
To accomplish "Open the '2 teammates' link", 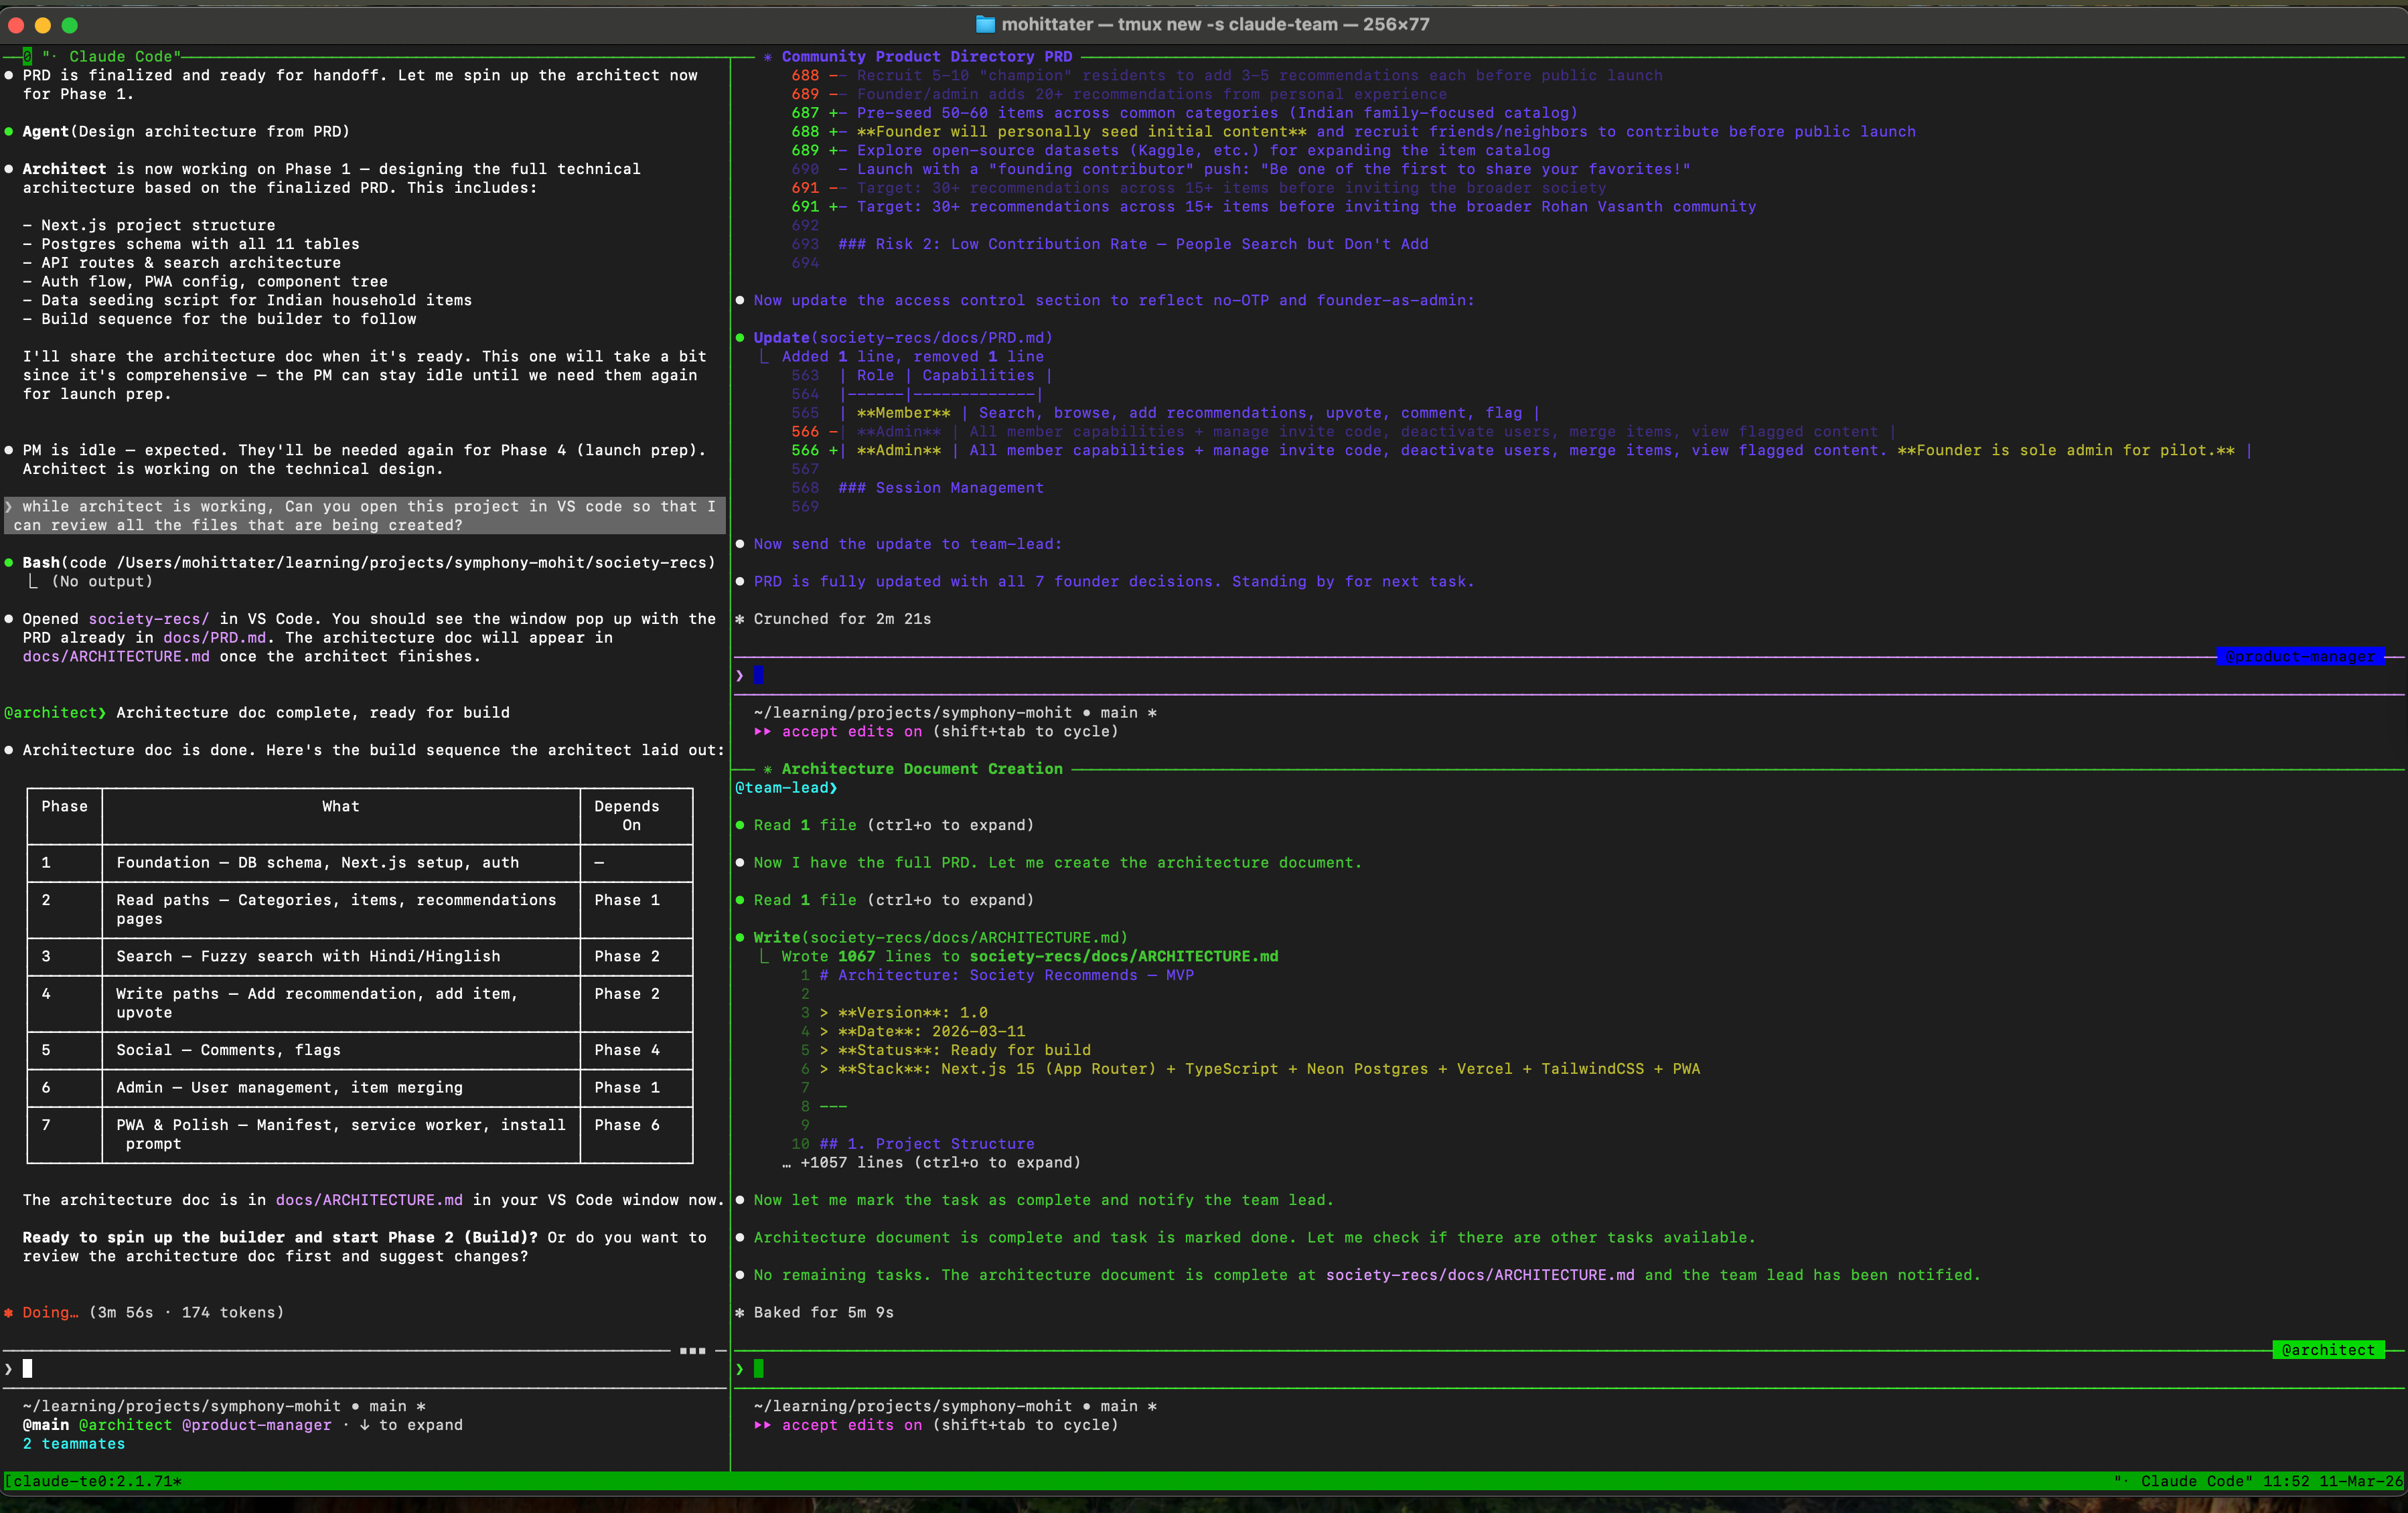I will click(74, 1443).
